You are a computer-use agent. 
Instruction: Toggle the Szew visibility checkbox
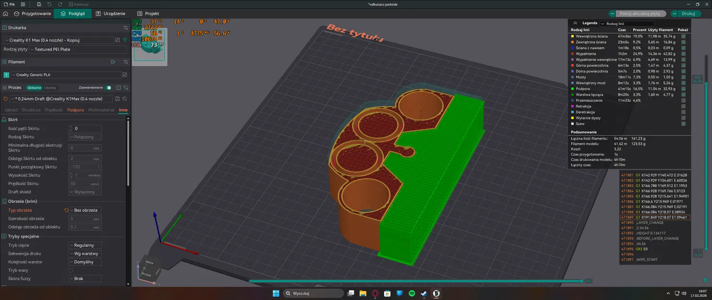[x=684, y=124]
